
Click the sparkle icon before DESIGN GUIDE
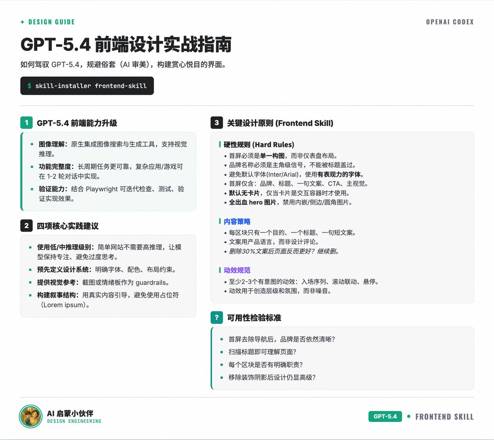coord(22,22)
